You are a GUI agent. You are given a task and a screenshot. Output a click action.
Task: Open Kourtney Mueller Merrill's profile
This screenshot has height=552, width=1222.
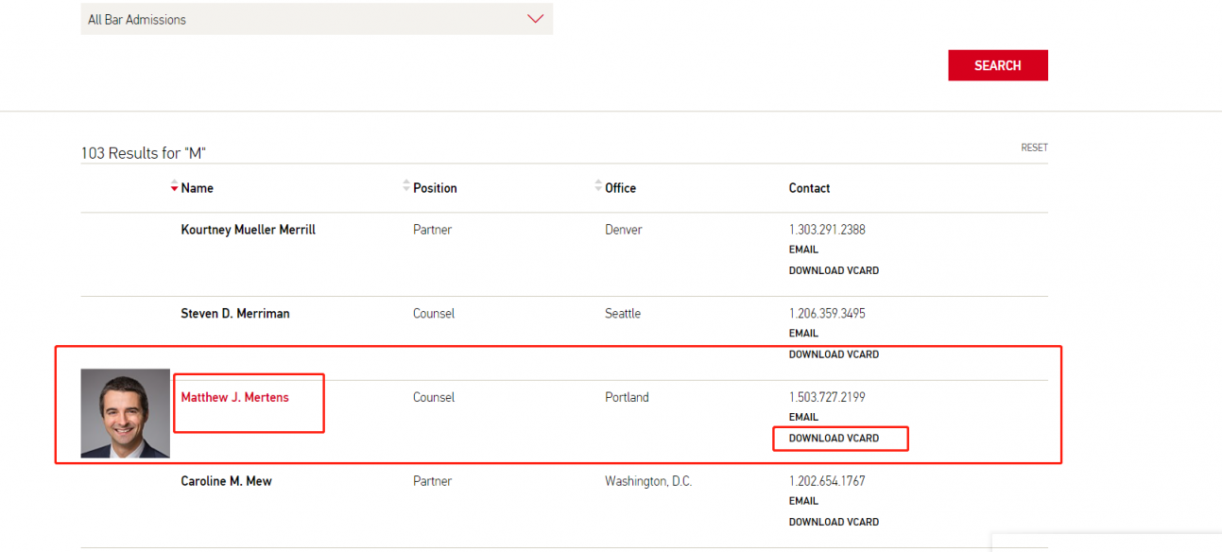pos(249,230)
